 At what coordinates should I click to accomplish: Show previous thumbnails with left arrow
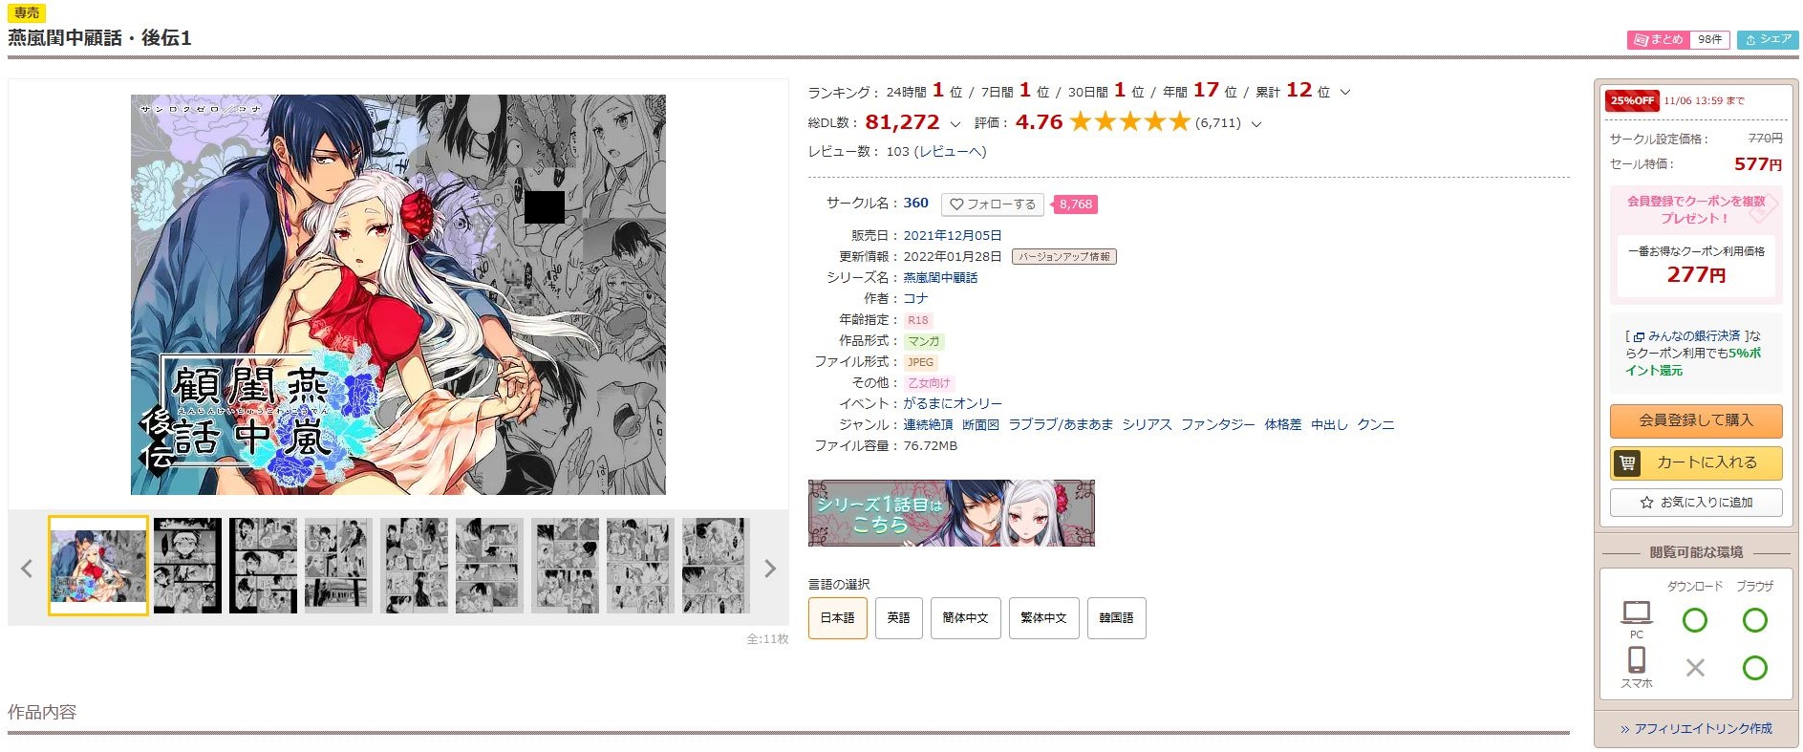tap(27, 569)
